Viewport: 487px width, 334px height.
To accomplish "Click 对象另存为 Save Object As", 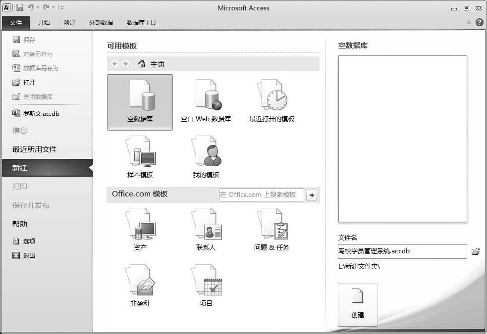I will tap(32, 54).
